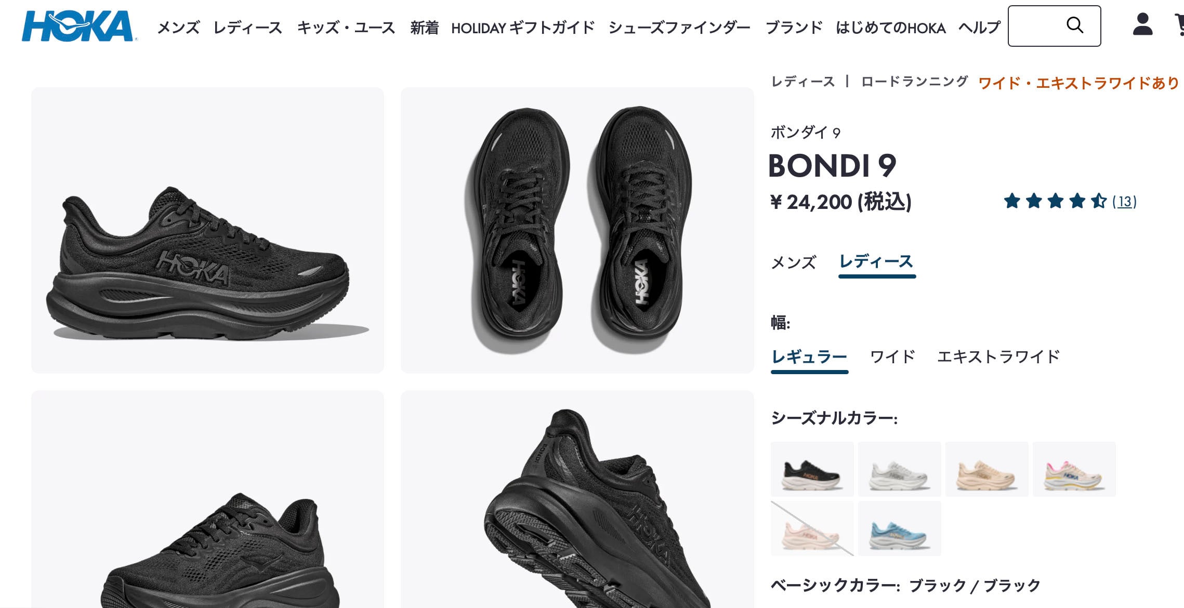This screenshot has width=1184, height=608.
Task: Open the user account icon
Action: coord(1142,24)
